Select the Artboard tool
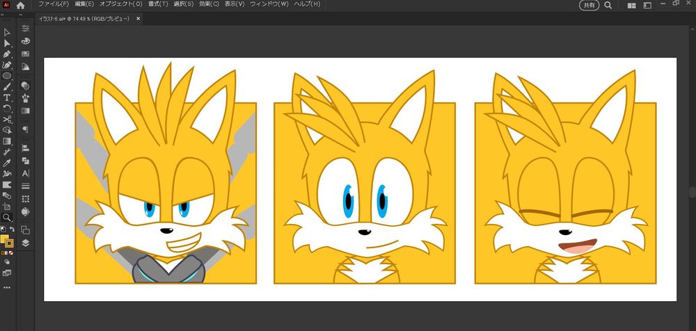The image size is (696, 331). pos(7,207)
